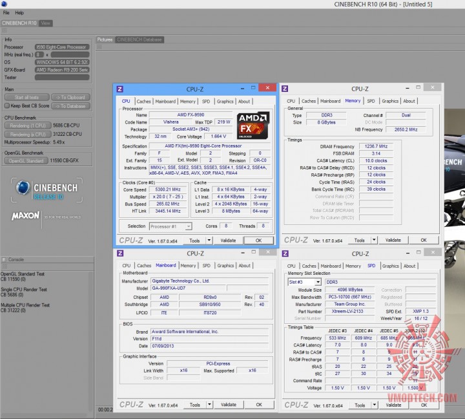Click the Processor info field
This screenshot has height=419, width=465.
pyautogui.click(x=62, y=47)
